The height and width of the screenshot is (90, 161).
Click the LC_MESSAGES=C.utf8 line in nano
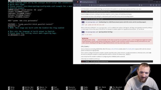pos(16,35)
